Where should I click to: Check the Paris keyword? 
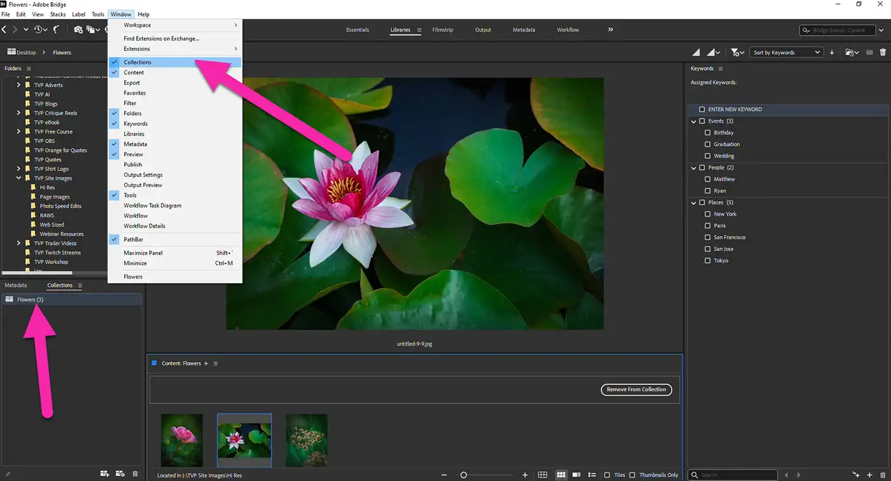[x=708, y=226]
